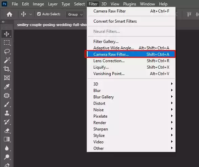Viewport: 199px width, 167px height.
Task: Open the Edit menu
Action: [25, 4]
